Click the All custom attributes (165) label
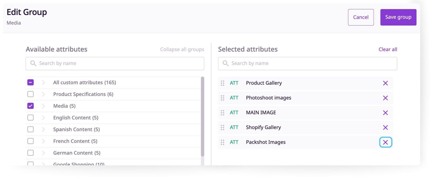Image resolution: width=430 pixels, height=177 pixels. pos(84,82)
